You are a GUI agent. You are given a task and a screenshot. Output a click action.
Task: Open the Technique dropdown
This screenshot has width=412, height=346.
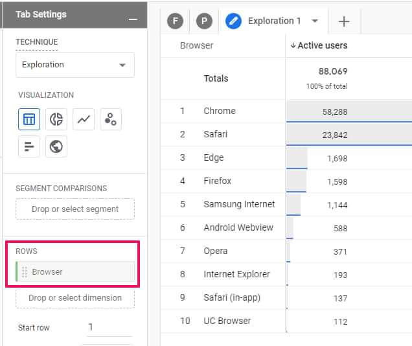pos(74,65)
